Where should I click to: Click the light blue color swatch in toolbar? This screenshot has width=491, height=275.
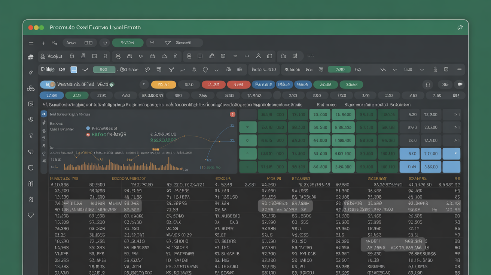[74, 69]
